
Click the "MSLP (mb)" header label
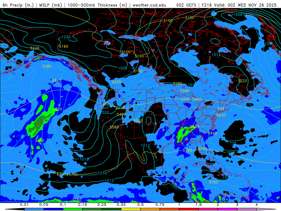pos(51,5)
